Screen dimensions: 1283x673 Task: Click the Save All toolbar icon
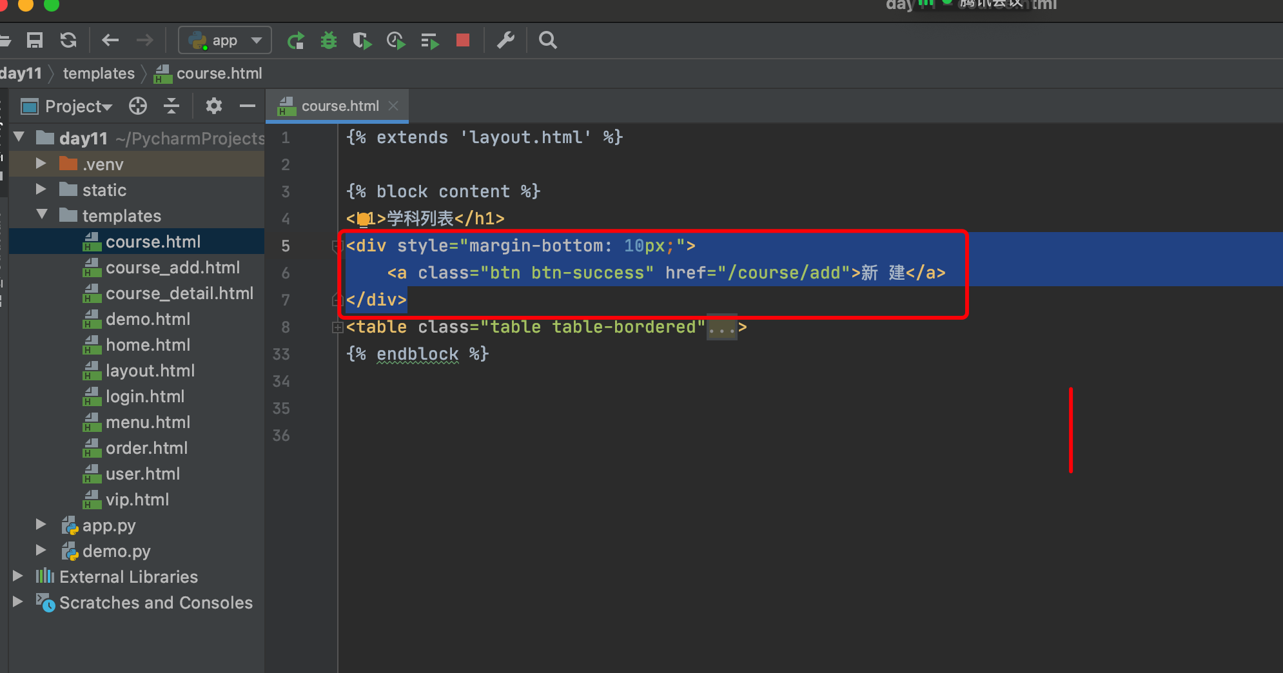coord(35,41)
